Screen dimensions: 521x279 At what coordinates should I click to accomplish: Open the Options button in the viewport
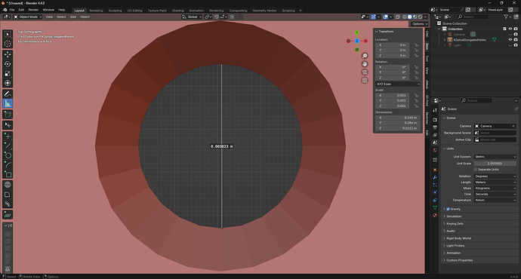pos(419,24)
